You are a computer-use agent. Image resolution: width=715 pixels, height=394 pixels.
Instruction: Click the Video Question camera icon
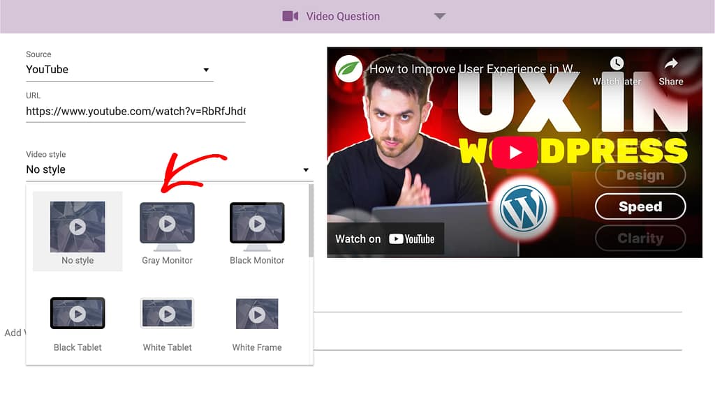point(290,16)
